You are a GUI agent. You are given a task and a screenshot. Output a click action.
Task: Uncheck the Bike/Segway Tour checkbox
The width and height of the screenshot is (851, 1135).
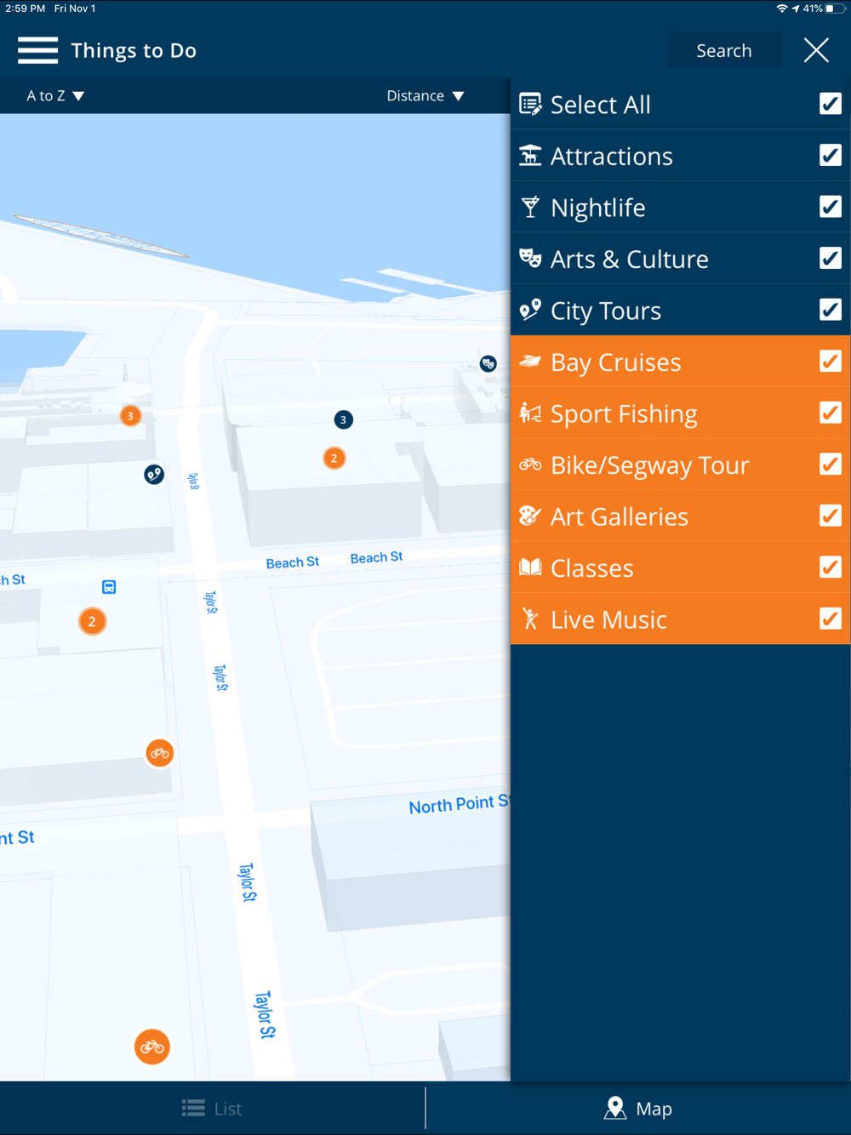coord(831,465)
